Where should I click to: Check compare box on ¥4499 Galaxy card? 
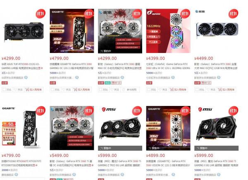[x=197, y=90]
